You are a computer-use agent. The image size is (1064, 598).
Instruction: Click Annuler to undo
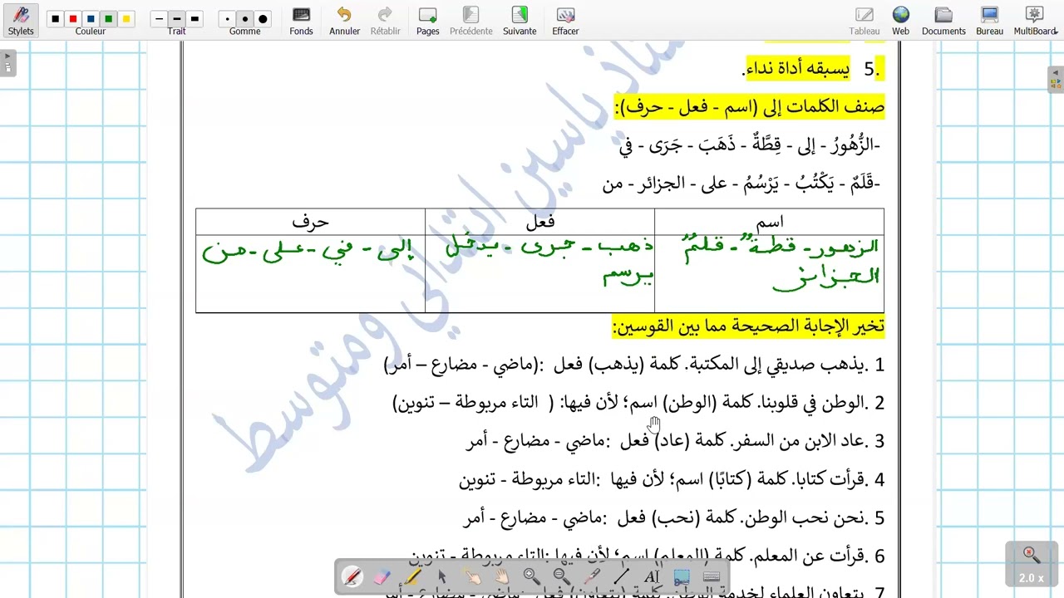[x=344, y=21]
